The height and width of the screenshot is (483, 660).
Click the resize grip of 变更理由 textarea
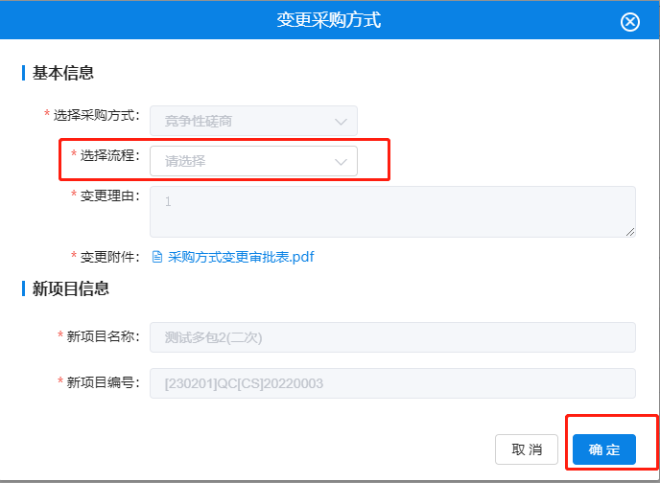630,232
